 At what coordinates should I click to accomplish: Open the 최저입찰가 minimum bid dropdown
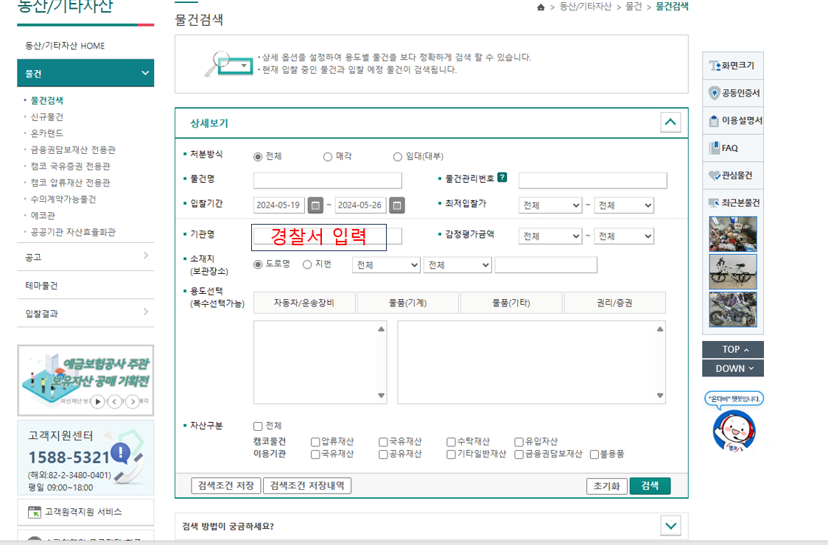[x=550, y=205]
